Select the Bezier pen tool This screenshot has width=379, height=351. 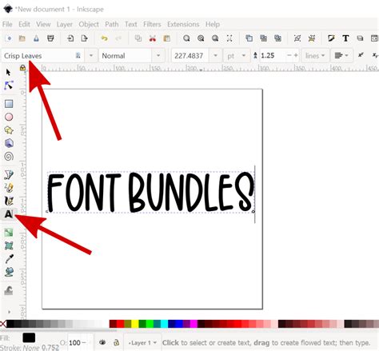point(9,175)
